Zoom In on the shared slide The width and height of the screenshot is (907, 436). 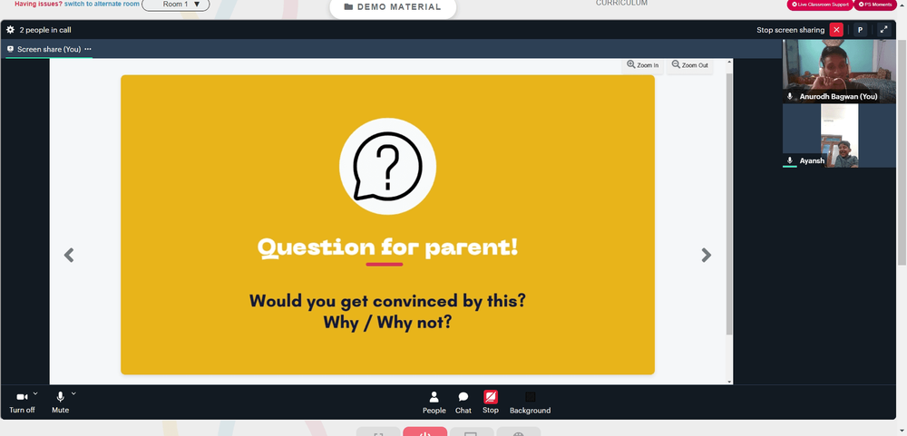click(643, 65)
